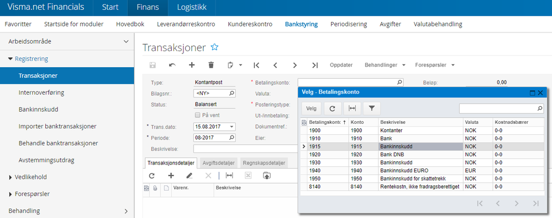Viewport: 552px width, 218px height.
Task: Open the Behandlinger dropdown menu
Action: tap(385, 65)
